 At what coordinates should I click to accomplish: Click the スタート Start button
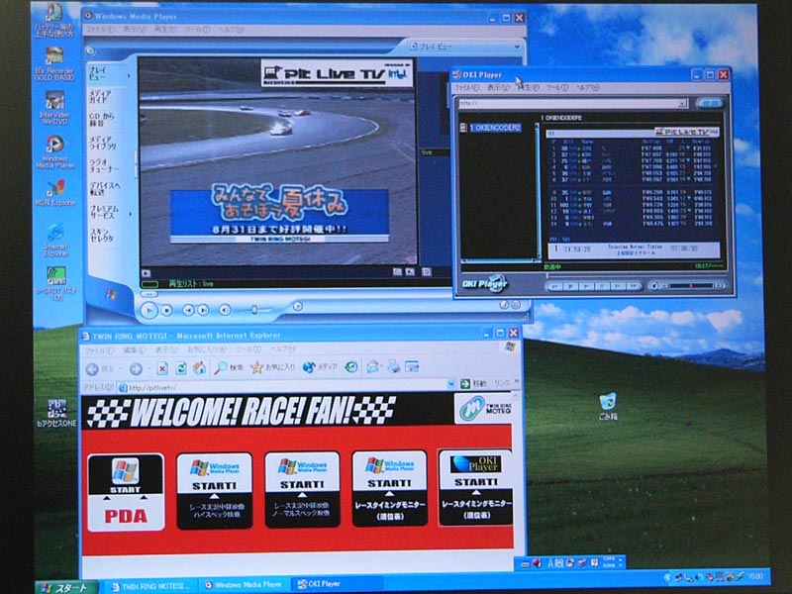[66, 587]
